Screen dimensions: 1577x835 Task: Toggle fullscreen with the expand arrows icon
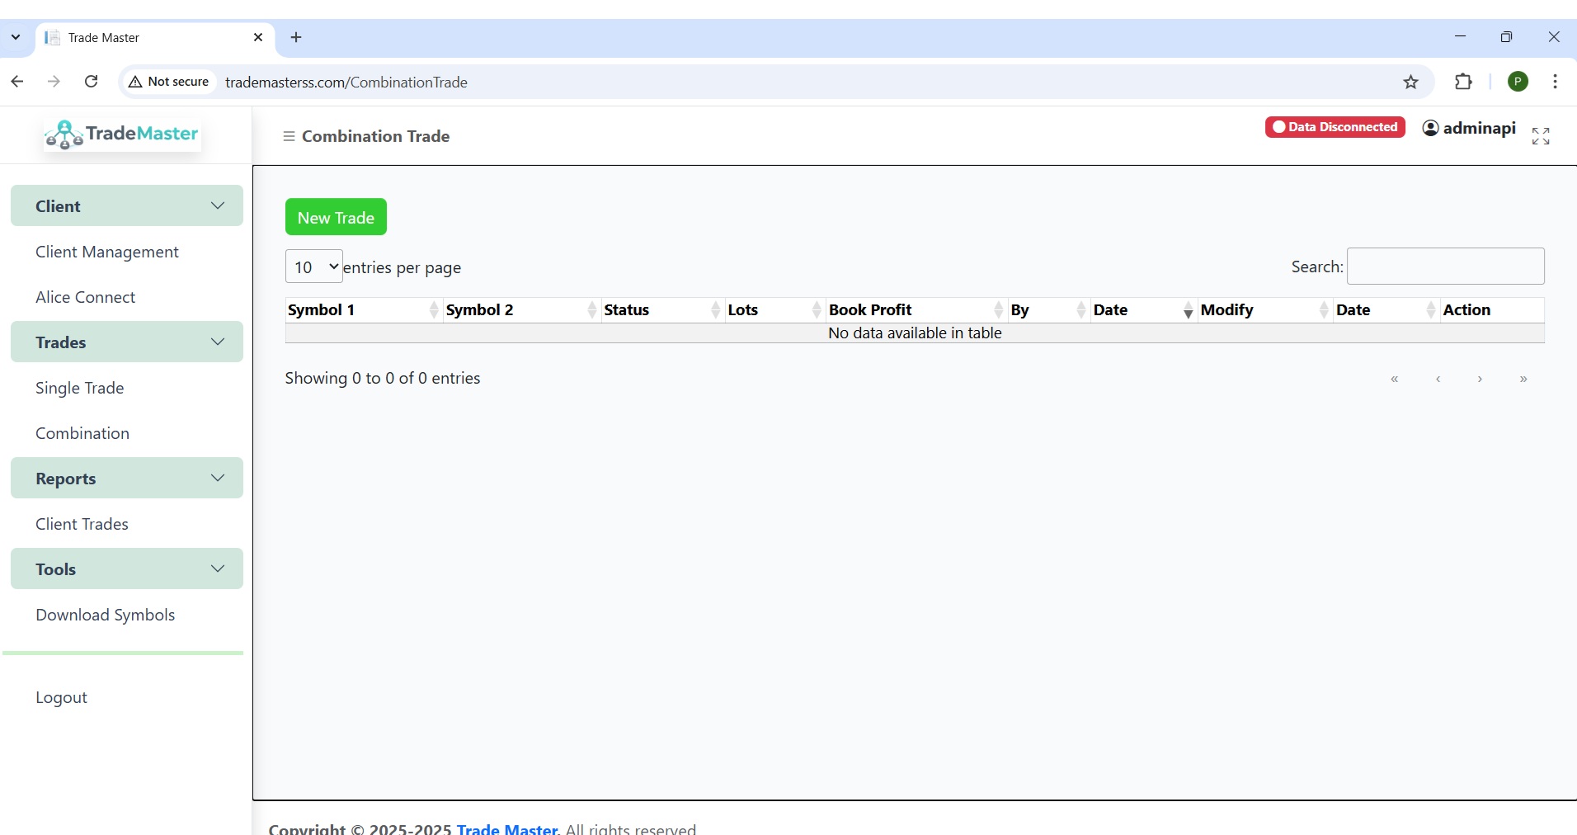(1540, 136)
